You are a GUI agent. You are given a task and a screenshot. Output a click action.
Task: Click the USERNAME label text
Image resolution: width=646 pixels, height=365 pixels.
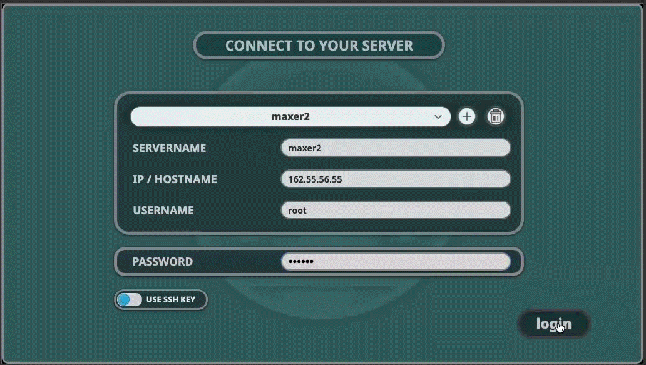click(x=163, y=210)
